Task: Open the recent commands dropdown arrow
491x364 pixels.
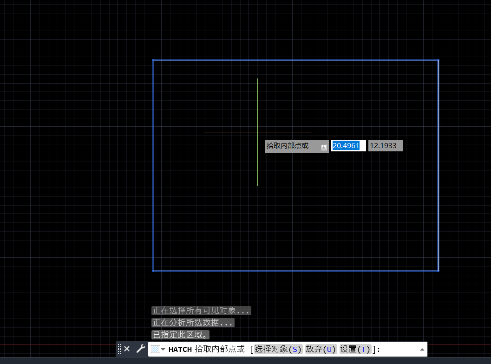Action: [163, 350]
